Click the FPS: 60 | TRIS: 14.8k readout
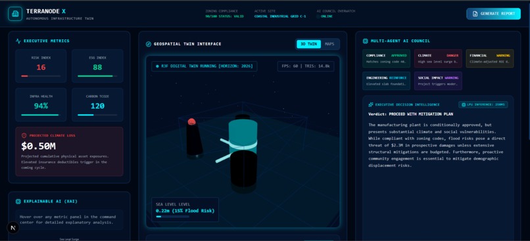 point(306,66)
